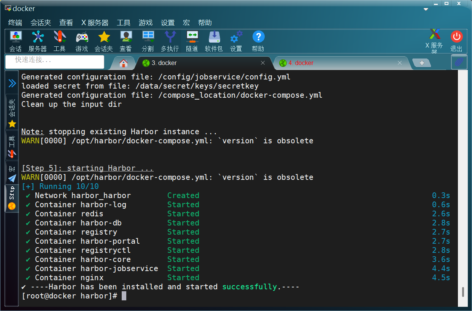Viewport: 472px width, 311px height.
Task: Click the 'Container registryctl' line
Action: point(236,250)
